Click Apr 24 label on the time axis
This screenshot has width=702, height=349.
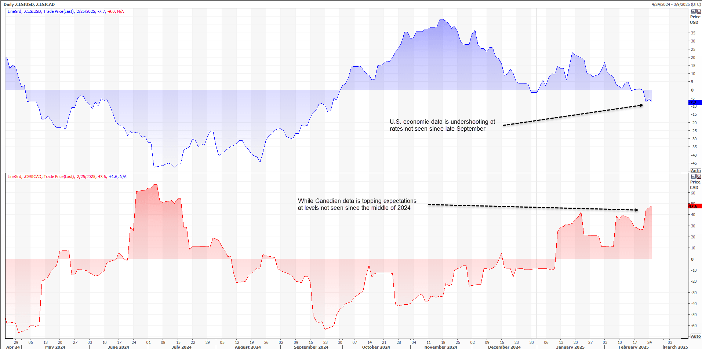click(x=13, y=347)
